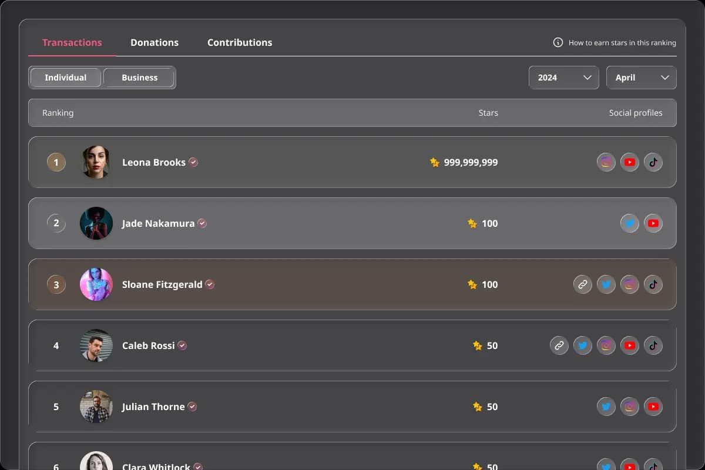Open Leona Brooks' Instagram profile icon
The image size is (705, 470).
(x=606, y=162)
